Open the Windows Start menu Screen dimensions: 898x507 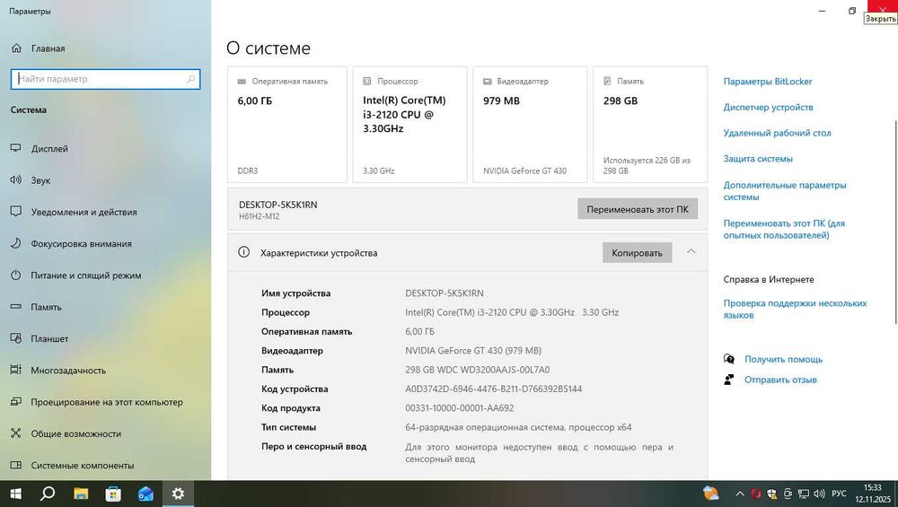coord(16,494)
